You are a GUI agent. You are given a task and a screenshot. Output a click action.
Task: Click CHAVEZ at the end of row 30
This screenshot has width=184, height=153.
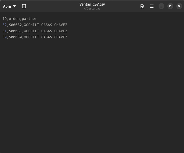(x=61, y=37)
